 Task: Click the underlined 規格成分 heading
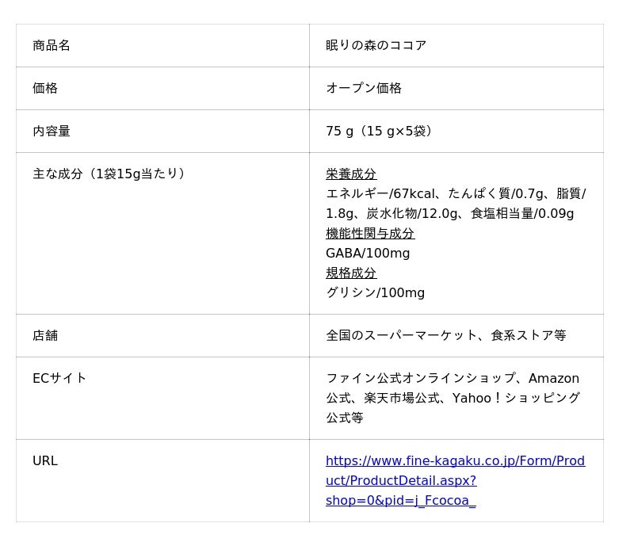(351, 273)
